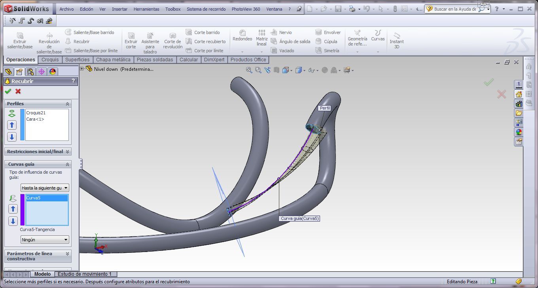Screen dimensions: 538x288
Task: Click the Print icon in top toolbar
Action: 352,9
